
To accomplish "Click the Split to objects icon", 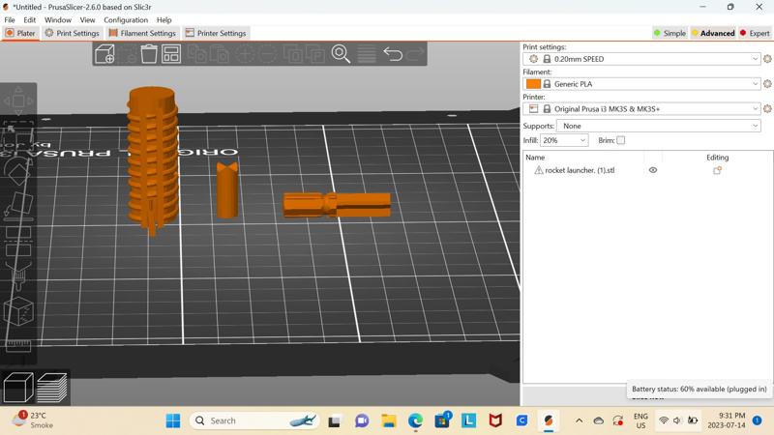I will [293, 54].
